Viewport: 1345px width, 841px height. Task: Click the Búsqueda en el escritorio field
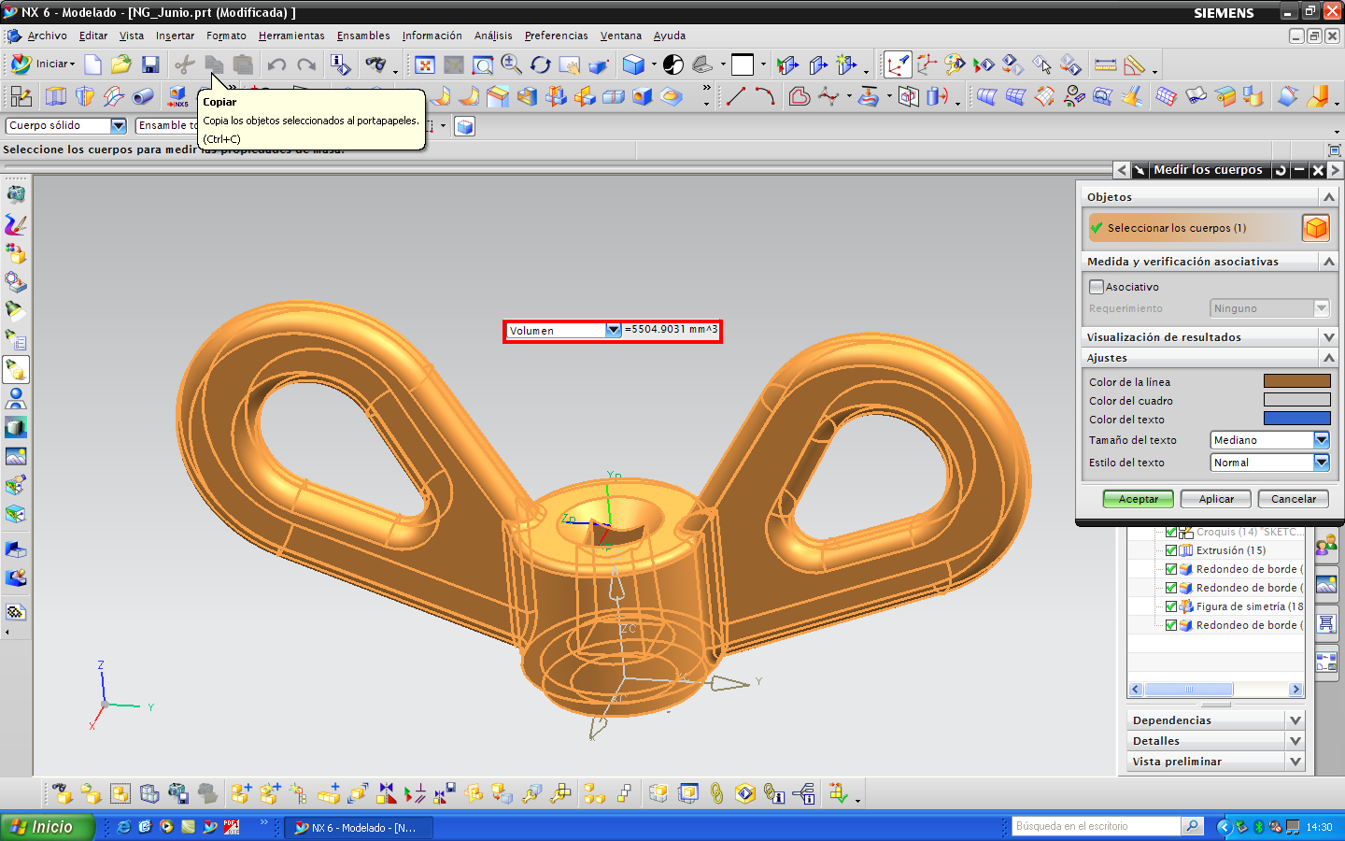point(1097,826)
